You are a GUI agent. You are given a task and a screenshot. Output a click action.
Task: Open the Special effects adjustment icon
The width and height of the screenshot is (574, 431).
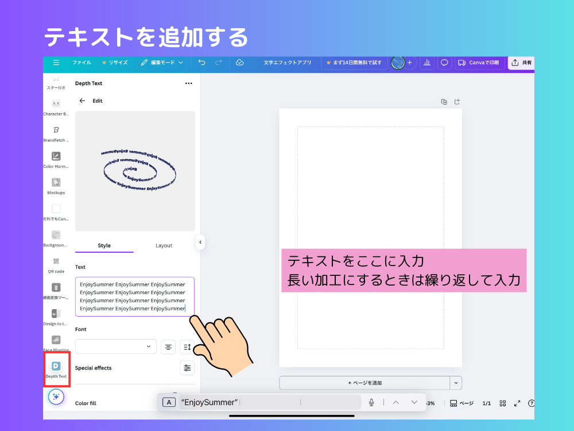(187, 367)
